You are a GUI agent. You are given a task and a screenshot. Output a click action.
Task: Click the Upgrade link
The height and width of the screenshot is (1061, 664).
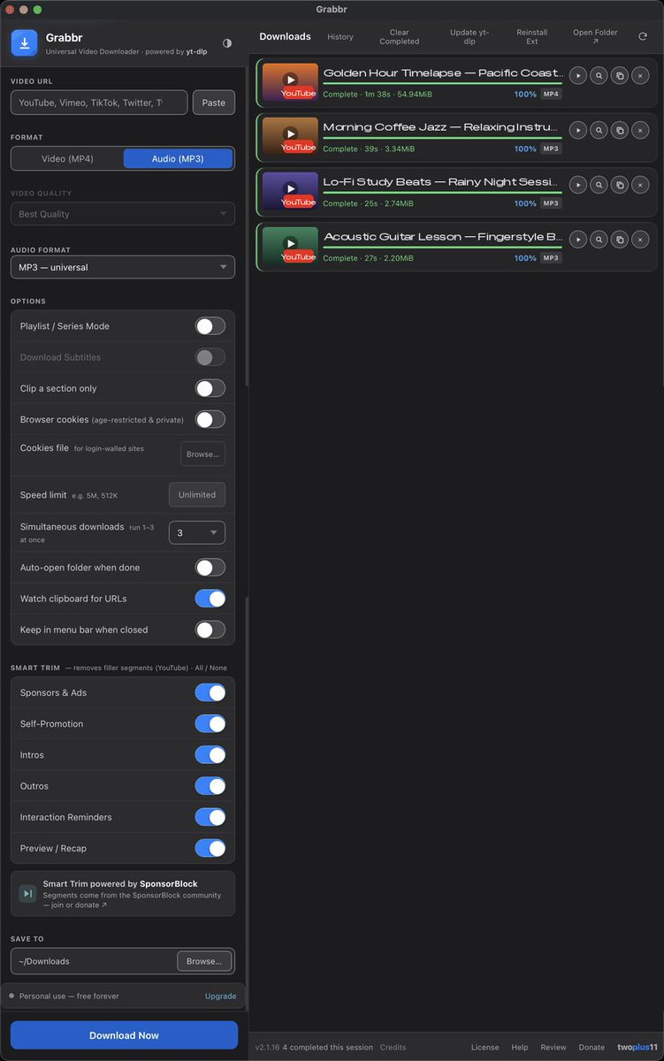(220, 996)
